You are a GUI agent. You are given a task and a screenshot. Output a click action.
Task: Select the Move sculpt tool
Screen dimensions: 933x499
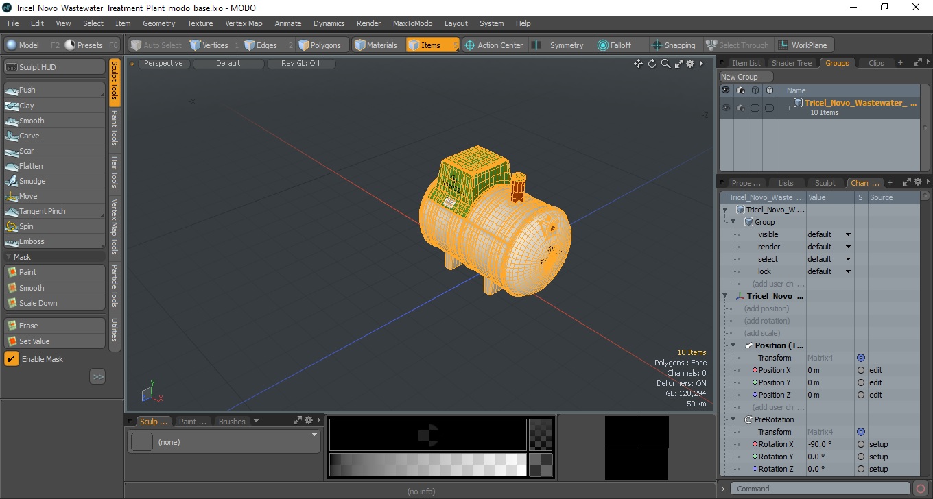(x=54, y=196)
